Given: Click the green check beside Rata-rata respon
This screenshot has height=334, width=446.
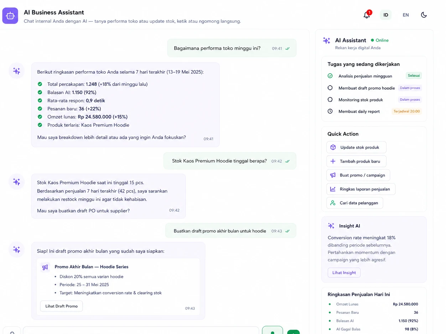Looking at the screenshot, I should coord(40,101).
